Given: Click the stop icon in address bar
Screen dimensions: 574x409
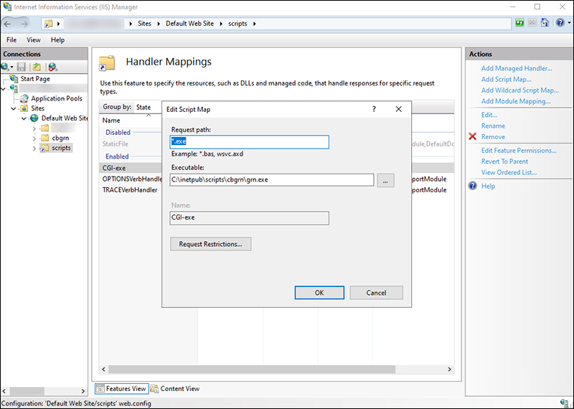Looking at the screenshot, I should [x=532, y=23].
